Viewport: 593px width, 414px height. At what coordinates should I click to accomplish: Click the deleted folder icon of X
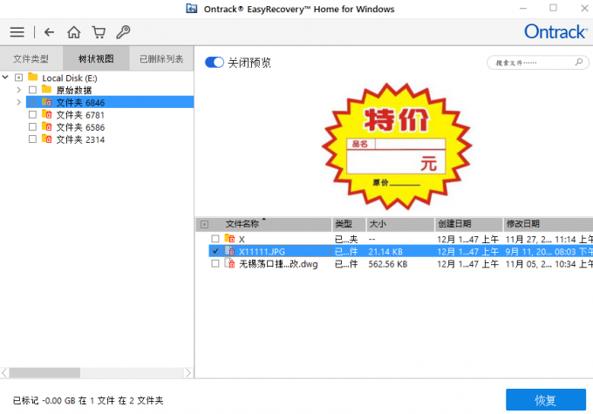point(229,238)
